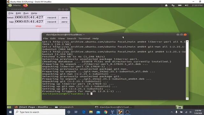Click the MATE show desktop button
The image size is (204, 115).
(x=9, y=107)
